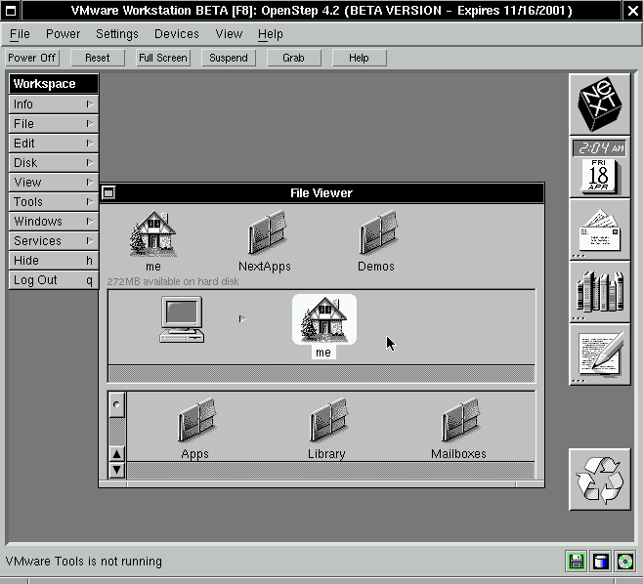Open the Edit notepad icon in dock
Screen dimensions: 643x584
(x=599, y=354)
